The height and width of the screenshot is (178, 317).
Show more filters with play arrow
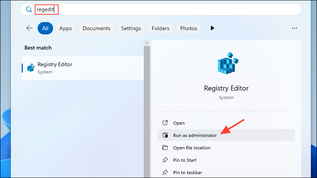pos(212,28)
